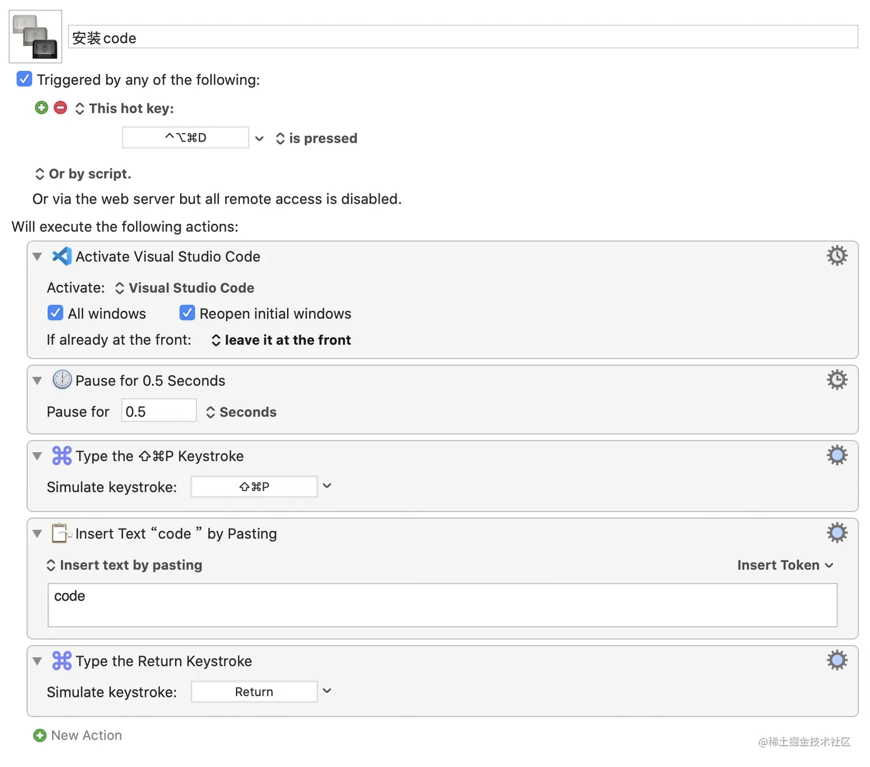Collapse the Type the Return Keystroke action
Screen dimensions: 870x767
[37, 661]
